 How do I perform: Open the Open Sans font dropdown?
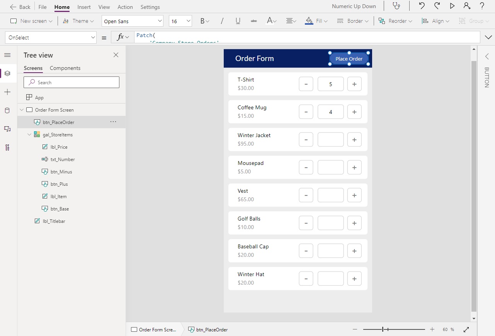tap(132, 20)
